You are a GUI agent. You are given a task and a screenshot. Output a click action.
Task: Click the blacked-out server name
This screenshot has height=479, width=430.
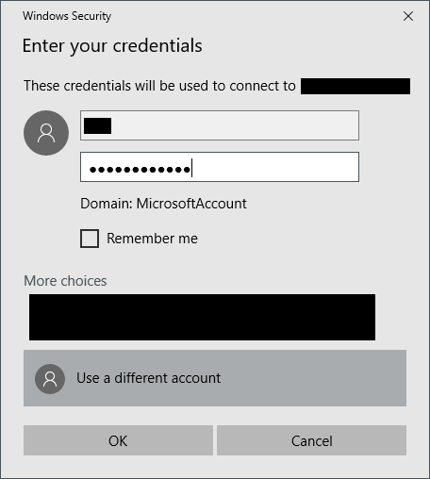point(356,86)
